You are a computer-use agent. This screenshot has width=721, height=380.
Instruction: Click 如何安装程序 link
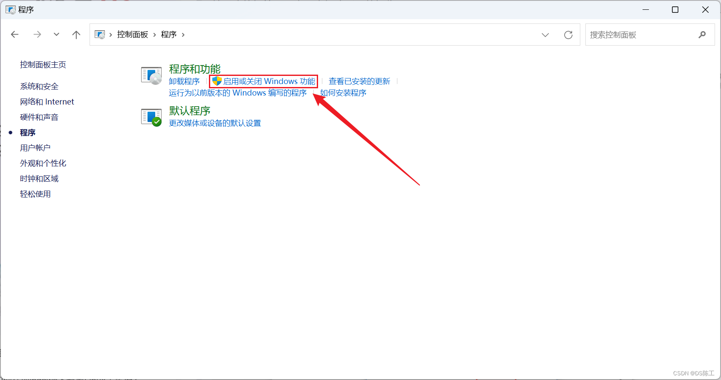(x=343, y=93)
